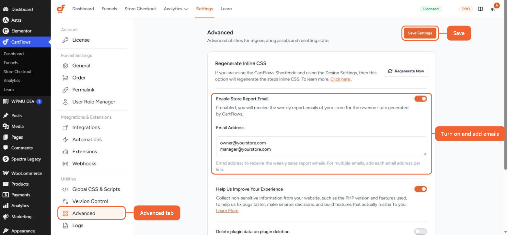Click the Version Control branch icon
The height and width of the screenshot is (235, 508).
click(65, 201)
